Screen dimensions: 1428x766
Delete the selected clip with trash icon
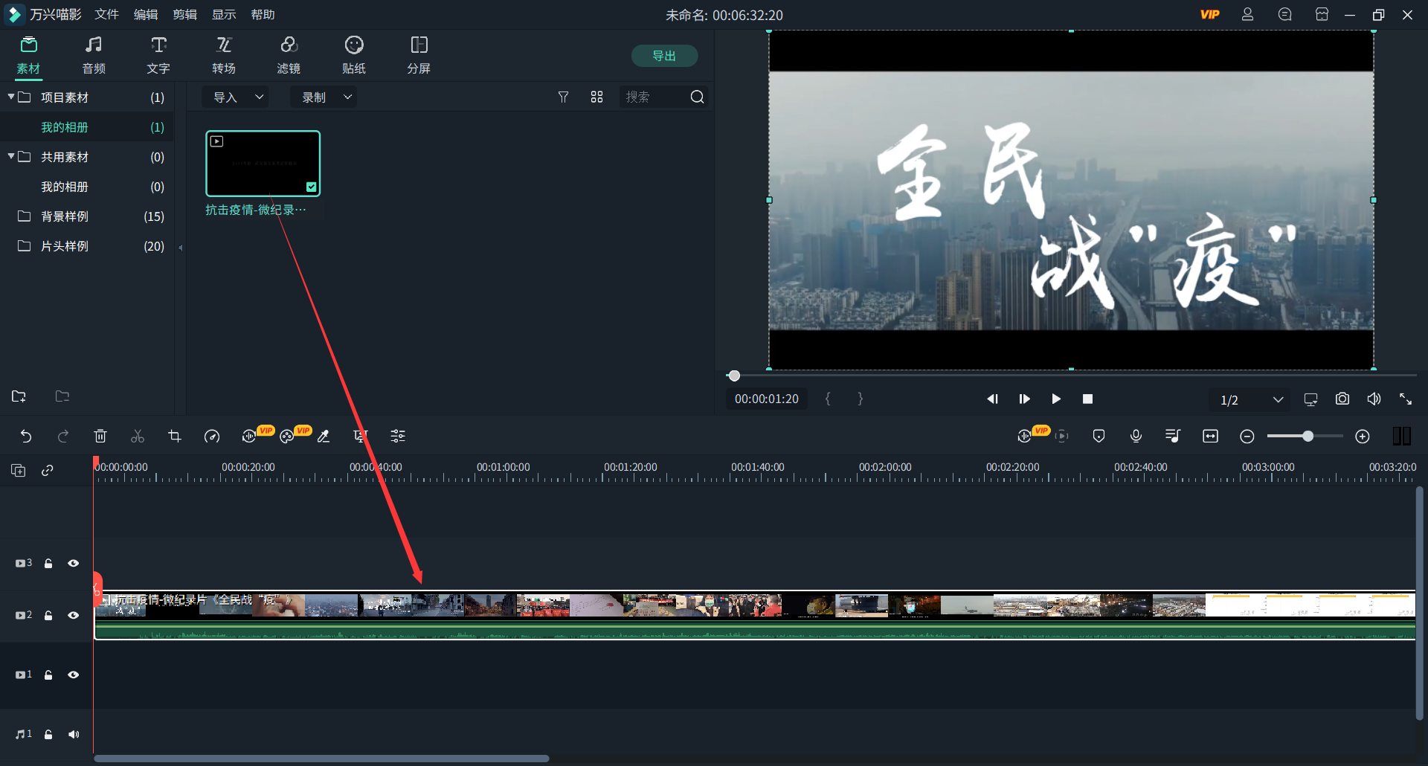[100, 436]
